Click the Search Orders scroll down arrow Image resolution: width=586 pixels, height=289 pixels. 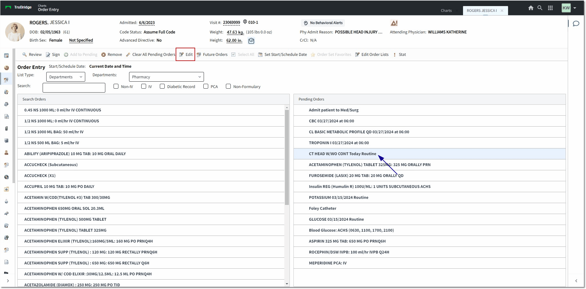click(287, 284)
